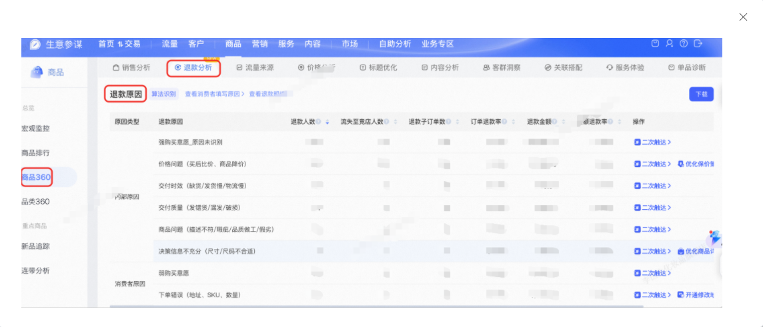Click 优化商品 link in 决策信息不充分 row

696,251
